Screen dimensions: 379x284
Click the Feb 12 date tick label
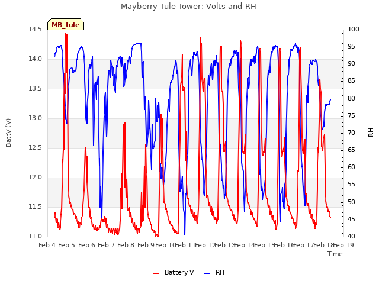click(x=205, y=245)
